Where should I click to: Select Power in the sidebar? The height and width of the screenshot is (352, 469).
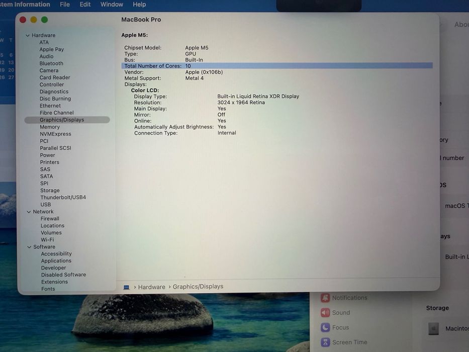tap(47, 155)
